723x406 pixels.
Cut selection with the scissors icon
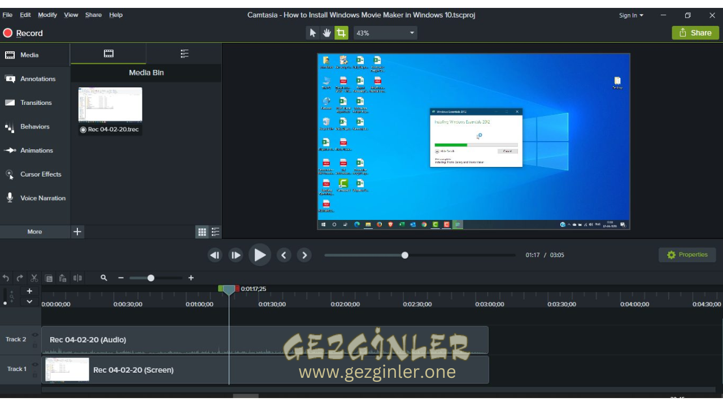coord(34,278)
